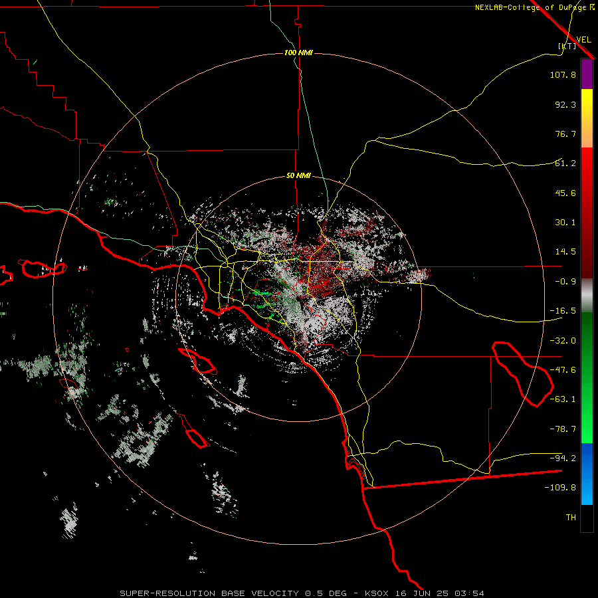Click the 50 NMI range ring label

pyautogui.click(x=298, y=176)
